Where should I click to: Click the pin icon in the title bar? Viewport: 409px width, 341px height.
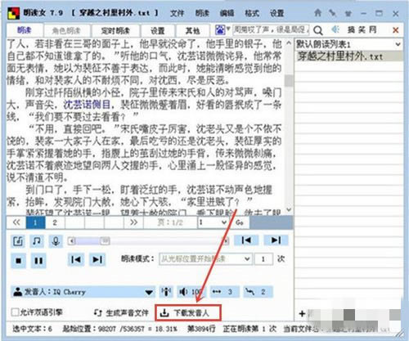[332, 13]
